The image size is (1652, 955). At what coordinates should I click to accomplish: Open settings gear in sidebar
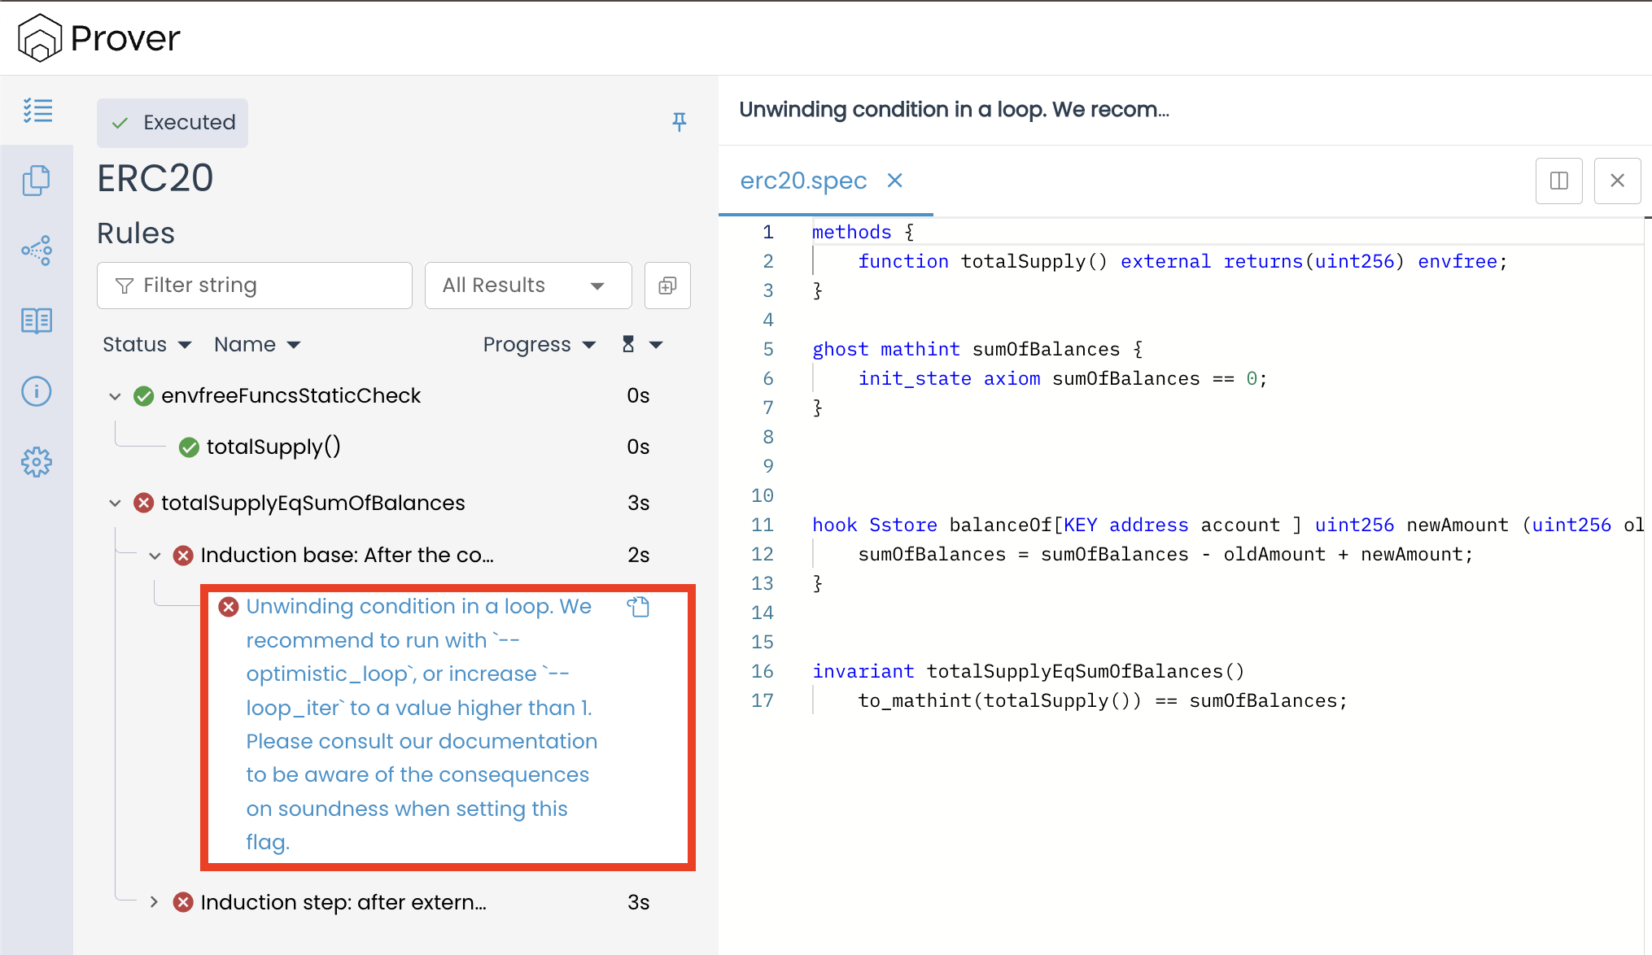pyautogui.click(x=37, y=462)
